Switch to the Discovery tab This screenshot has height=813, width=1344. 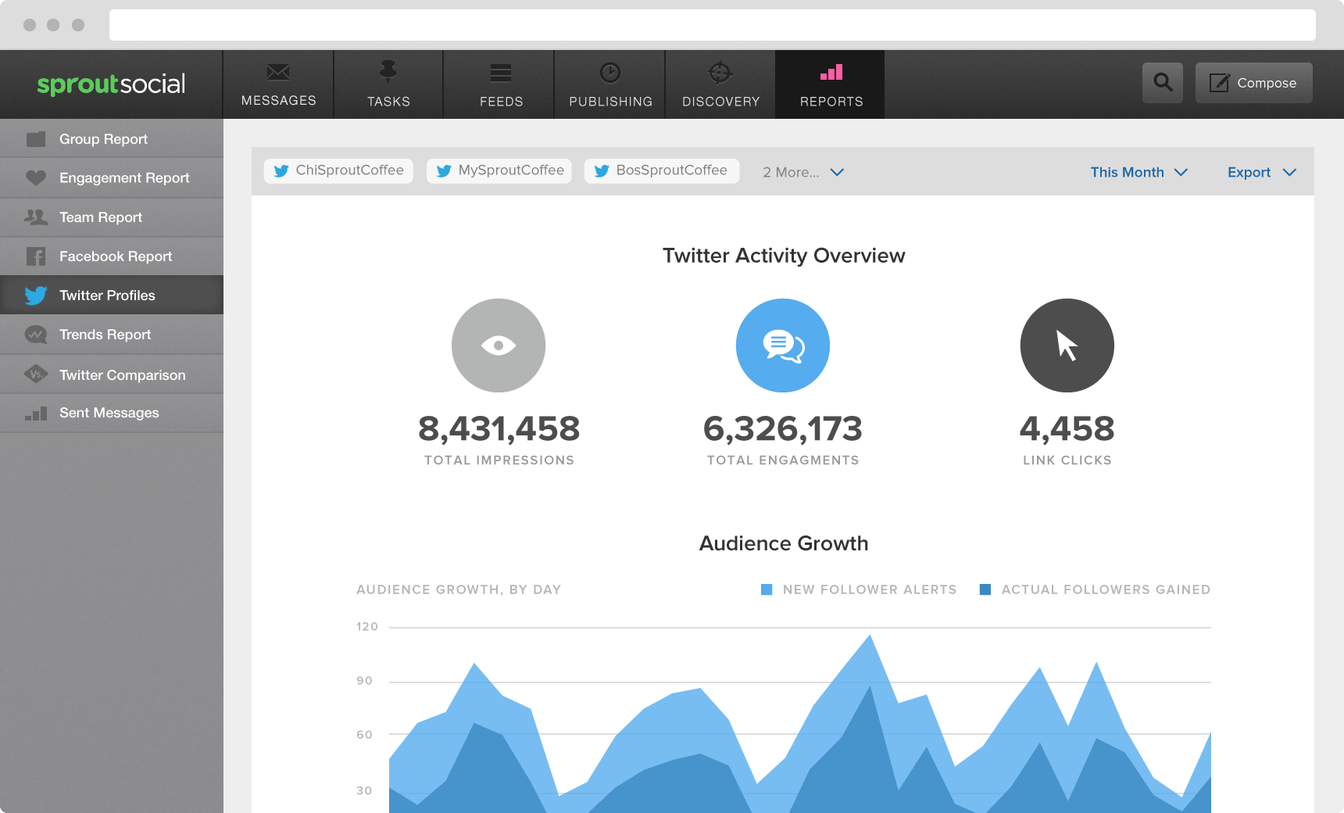[x=720, y=84]
